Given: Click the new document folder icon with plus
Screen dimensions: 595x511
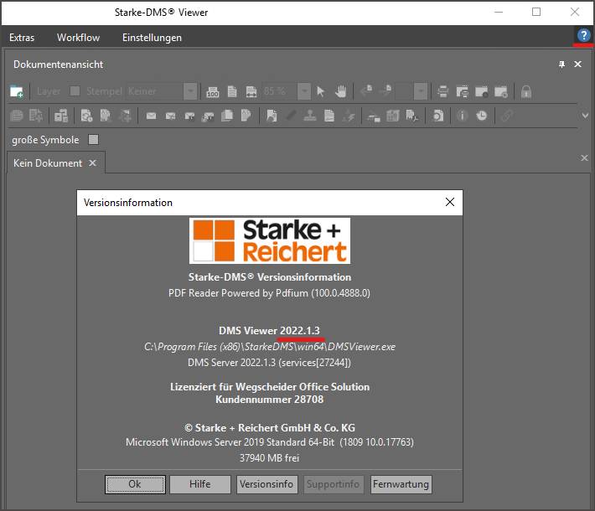Looking at the screenshot, I should (17, 91).
